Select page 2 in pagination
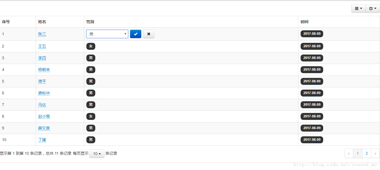 pyautogui.click(x=367, y=153)
